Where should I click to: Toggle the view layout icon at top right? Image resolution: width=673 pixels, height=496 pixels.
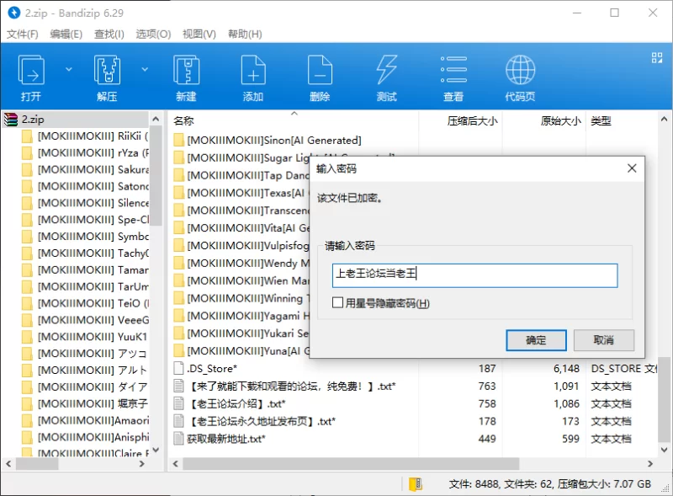[657, 57]
